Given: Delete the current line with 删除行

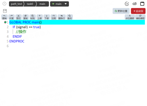Looking at the screenshot, I should tap(62, 17).
